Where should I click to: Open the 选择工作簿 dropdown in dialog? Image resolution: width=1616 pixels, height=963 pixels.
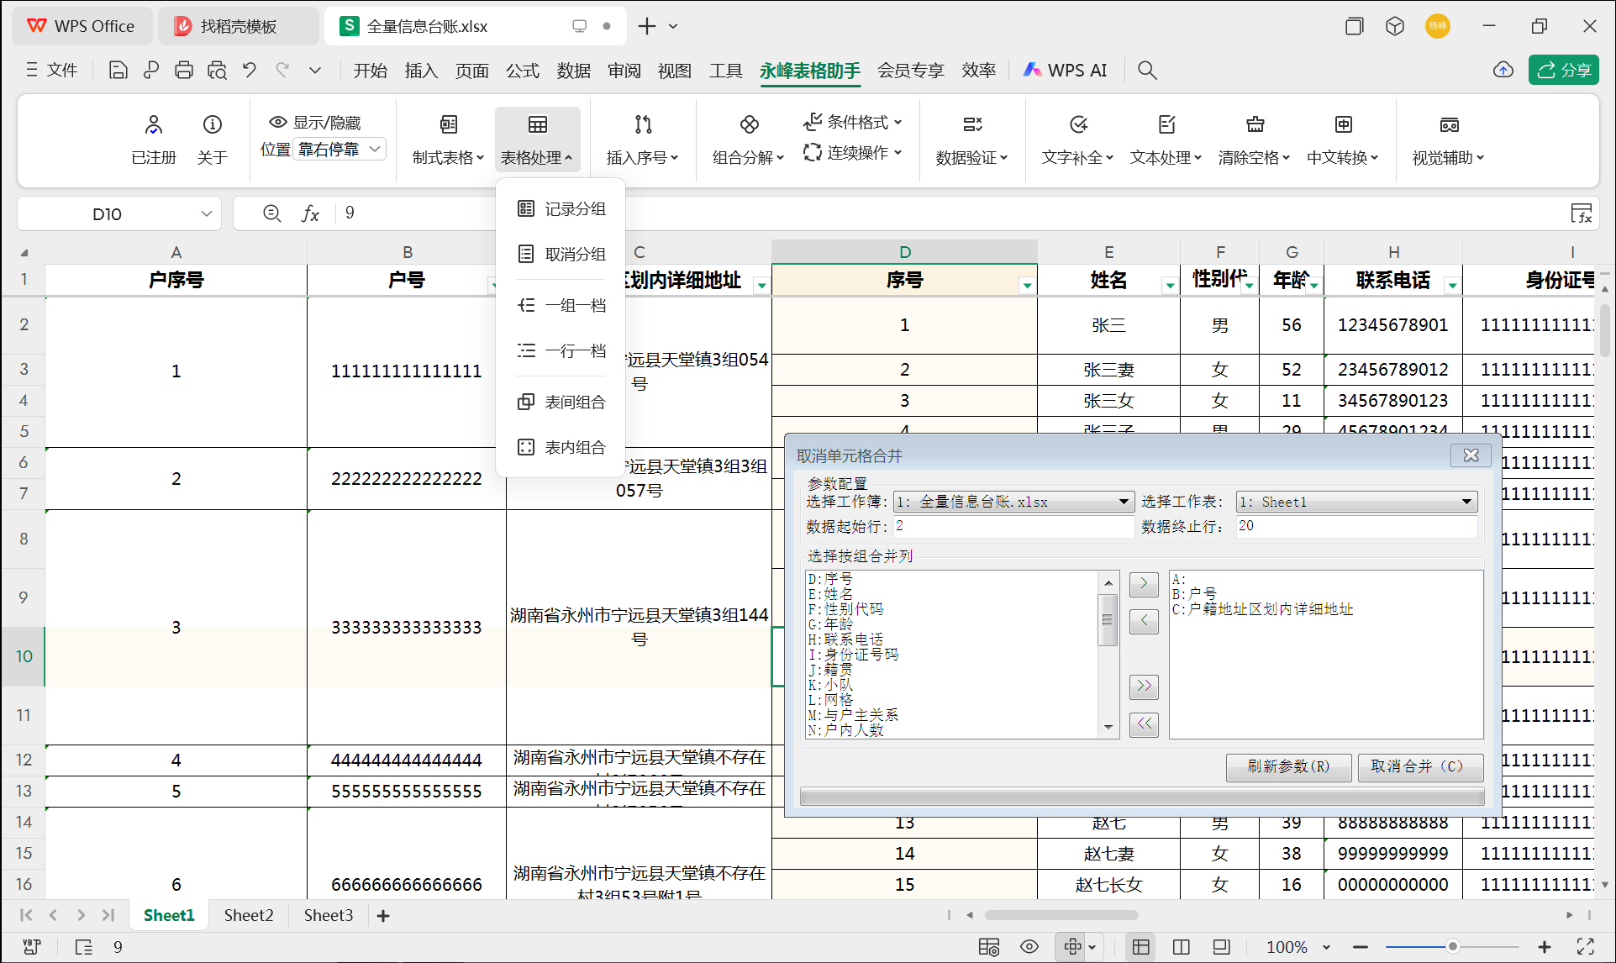point(1124,501)
